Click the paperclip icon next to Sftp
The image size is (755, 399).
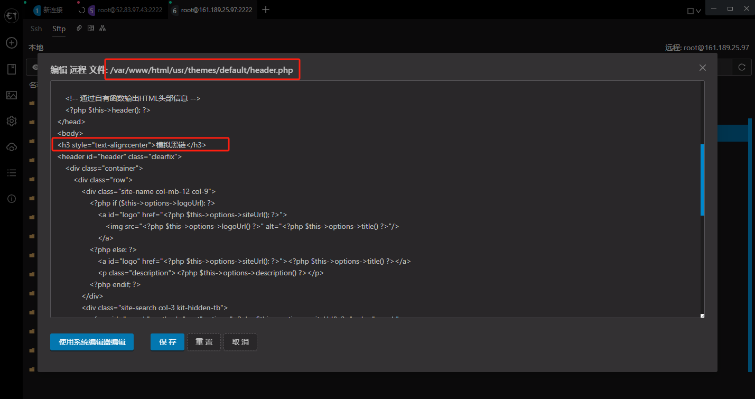(x=79, y=28)
